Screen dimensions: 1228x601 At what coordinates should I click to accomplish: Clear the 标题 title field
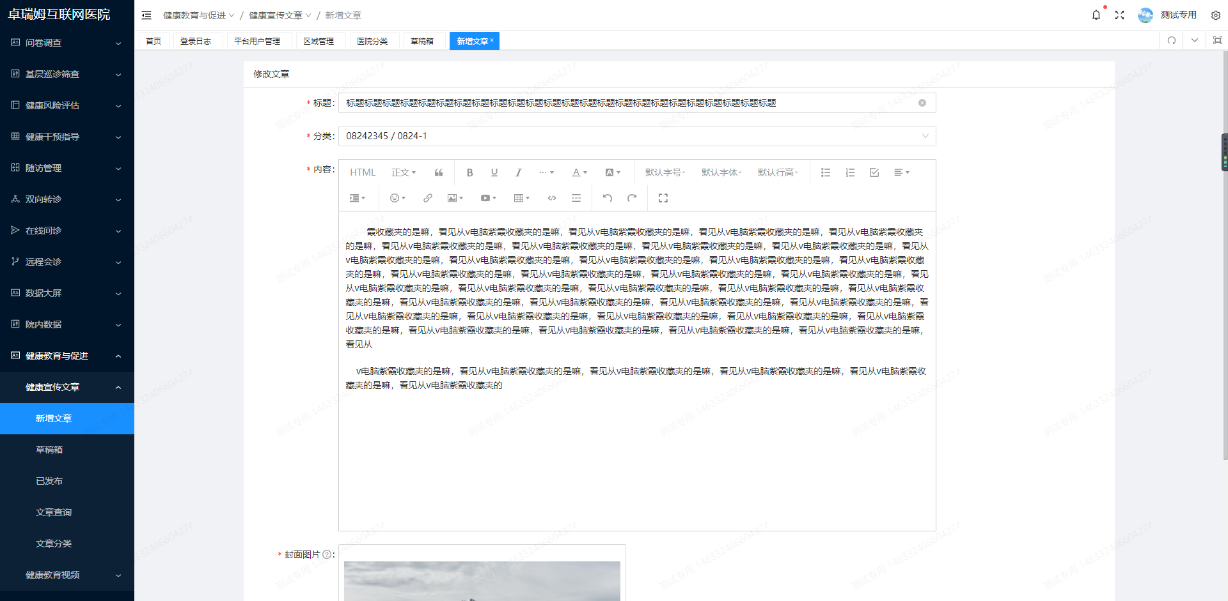[x=922, y=103]
